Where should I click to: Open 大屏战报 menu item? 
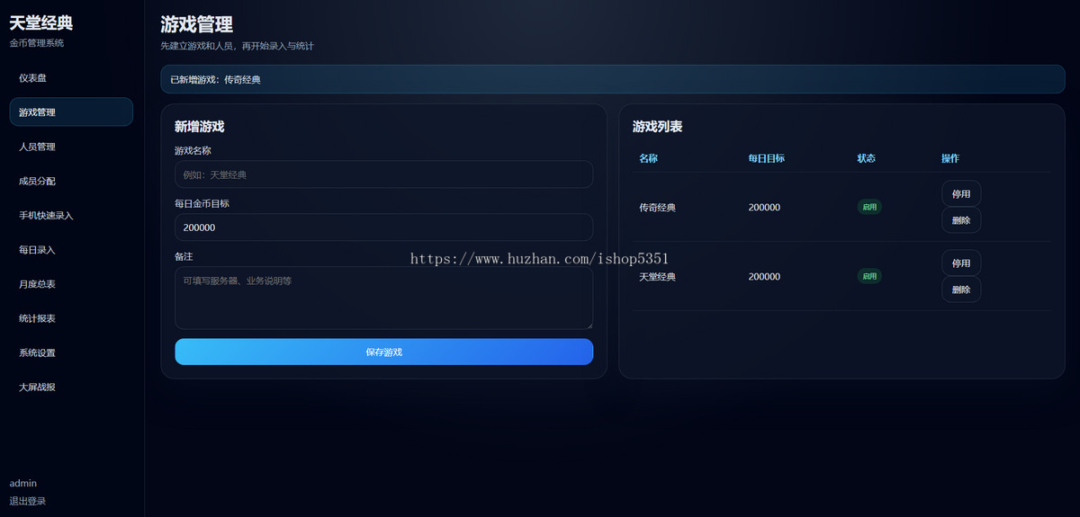[x=71, y=388]
